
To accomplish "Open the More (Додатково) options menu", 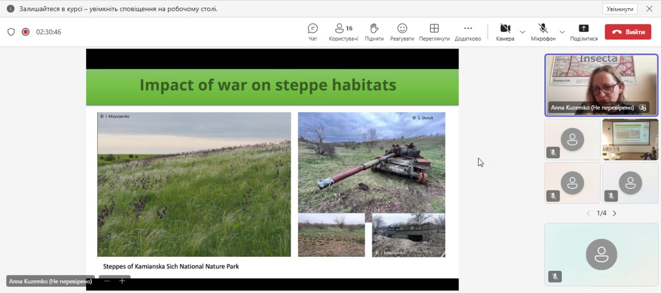I will (468, 32).
